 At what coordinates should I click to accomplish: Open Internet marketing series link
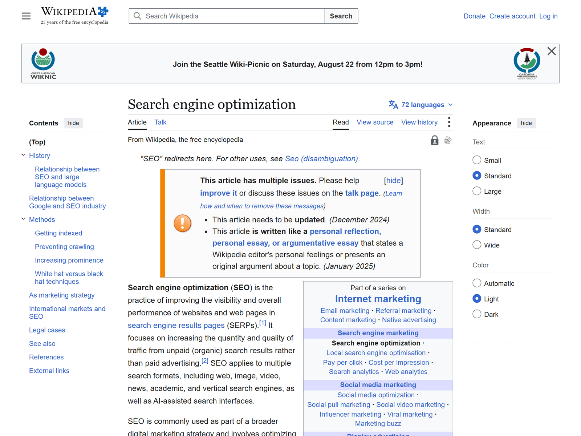coord(378,299)
